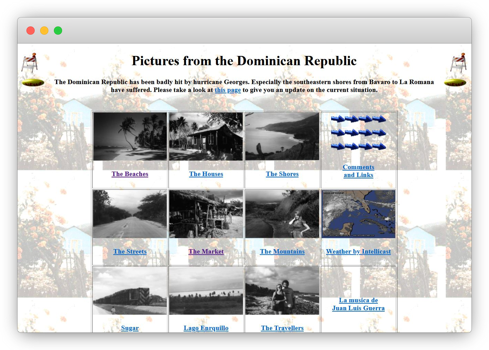The image size is (489, 350).
Task: Open Comments and Links page
Action: [359, 171]
